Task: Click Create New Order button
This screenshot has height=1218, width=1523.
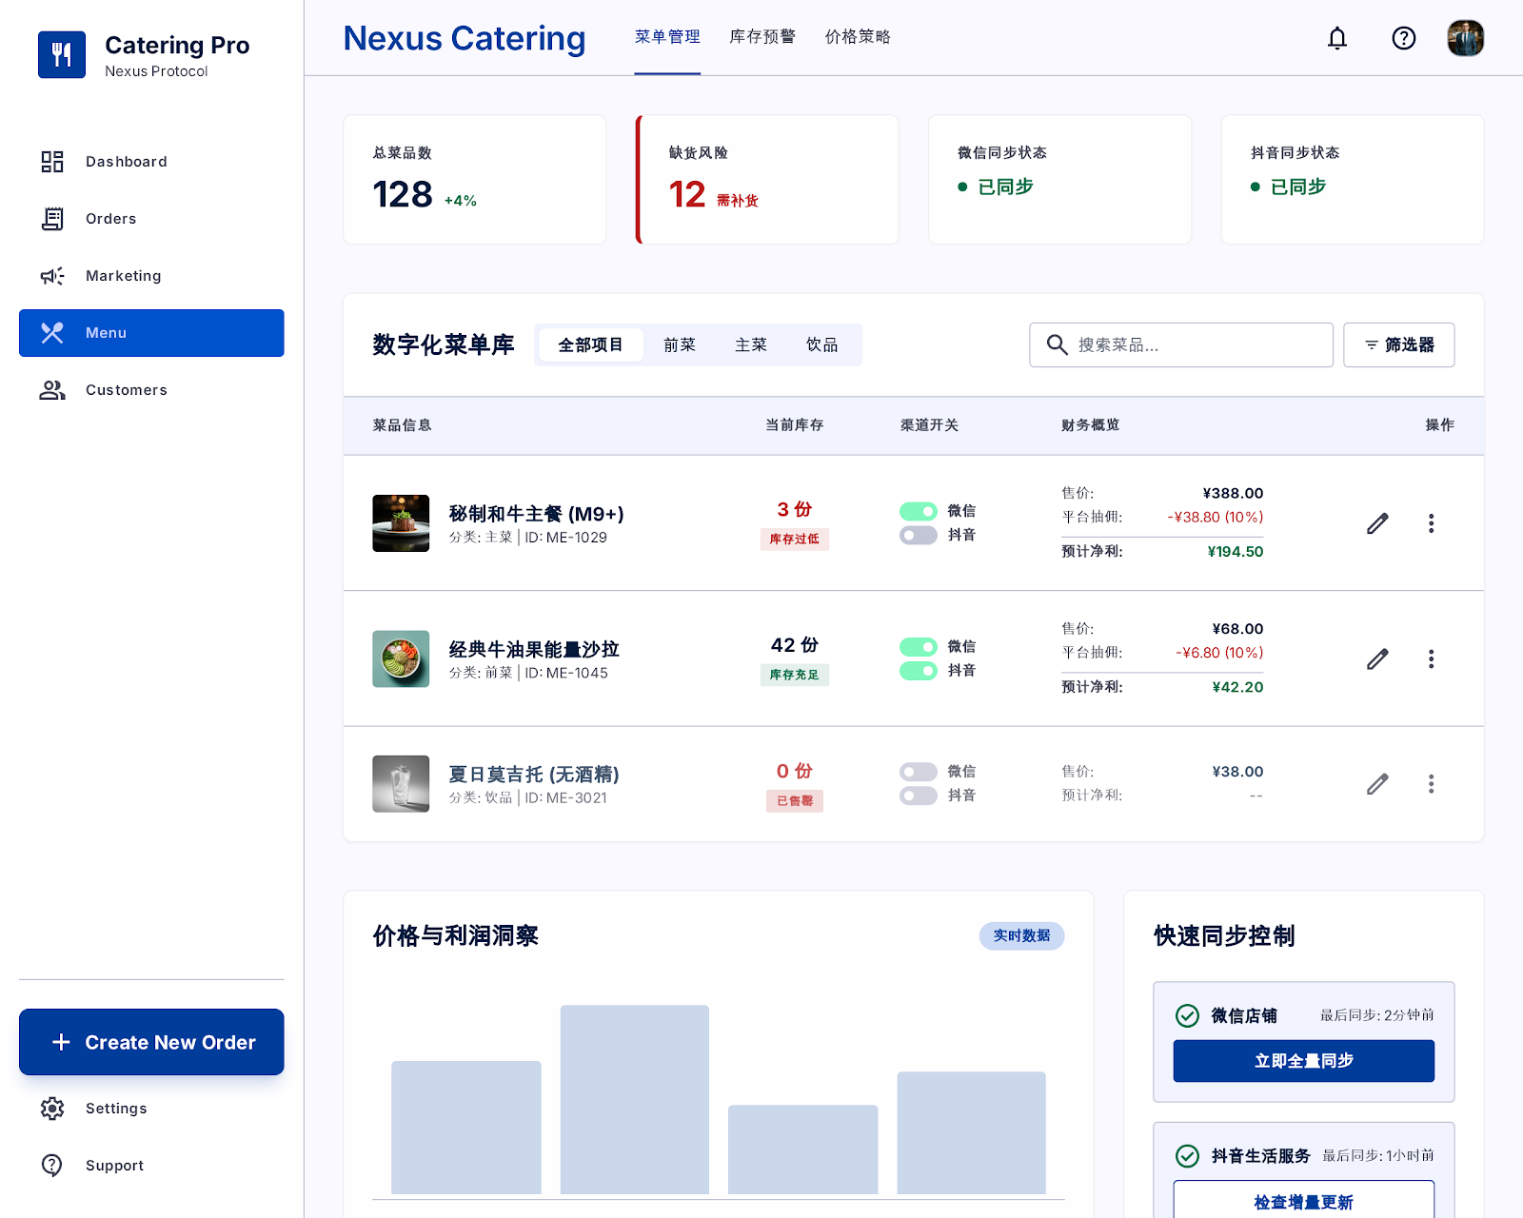Action: (x=151, y=1042)
